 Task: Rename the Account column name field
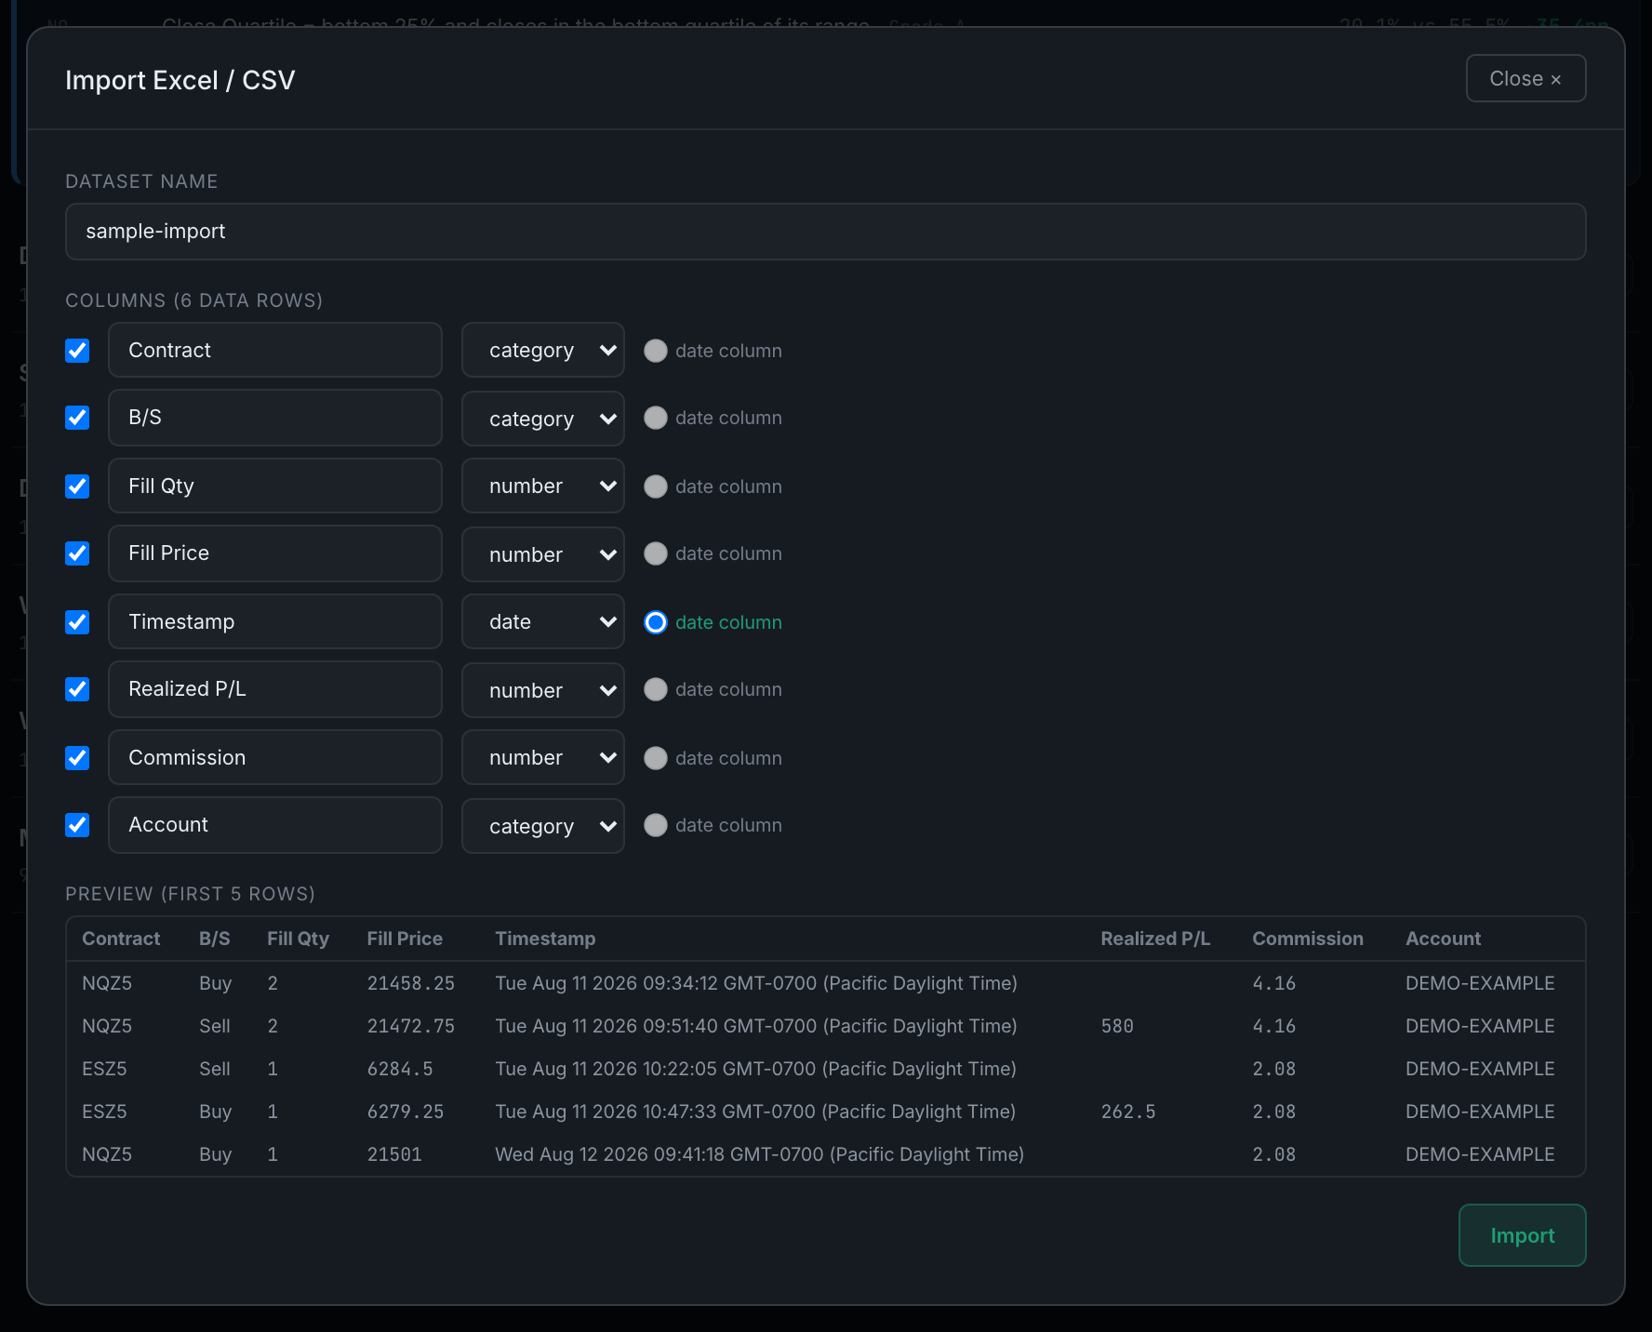point(275,825)
